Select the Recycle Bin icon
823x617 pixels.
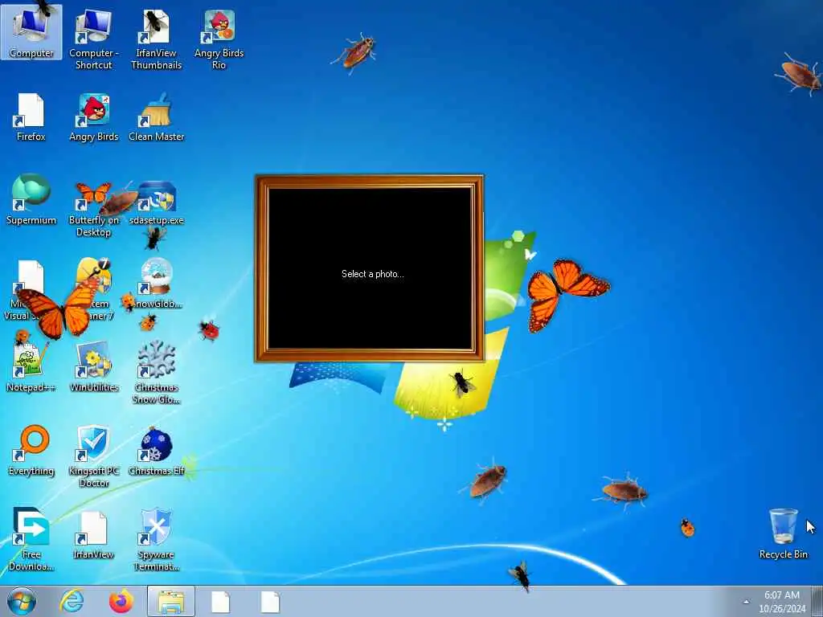[783, 533]
